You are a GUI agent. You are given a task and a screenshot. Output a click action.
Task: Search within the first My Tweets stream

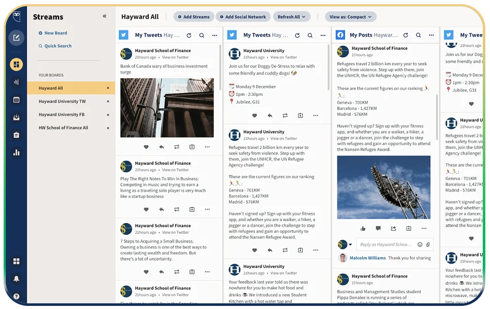[202, 35]
